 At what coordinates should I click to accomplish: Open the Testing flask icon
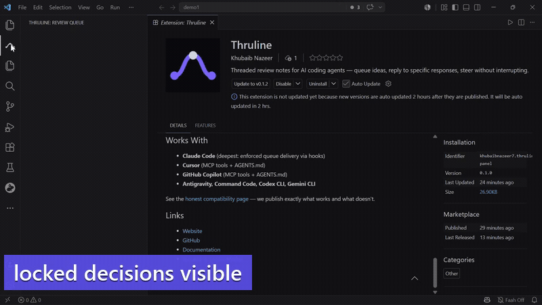click(9, 167)
